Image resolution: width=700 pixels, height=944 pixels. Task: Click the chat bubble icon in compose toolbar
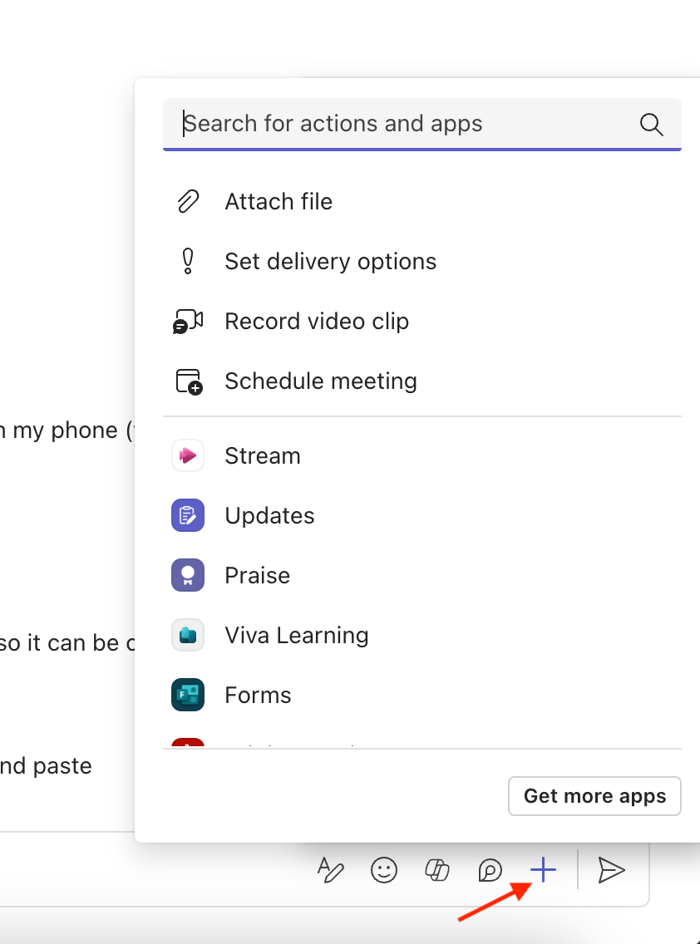[490, 870]
